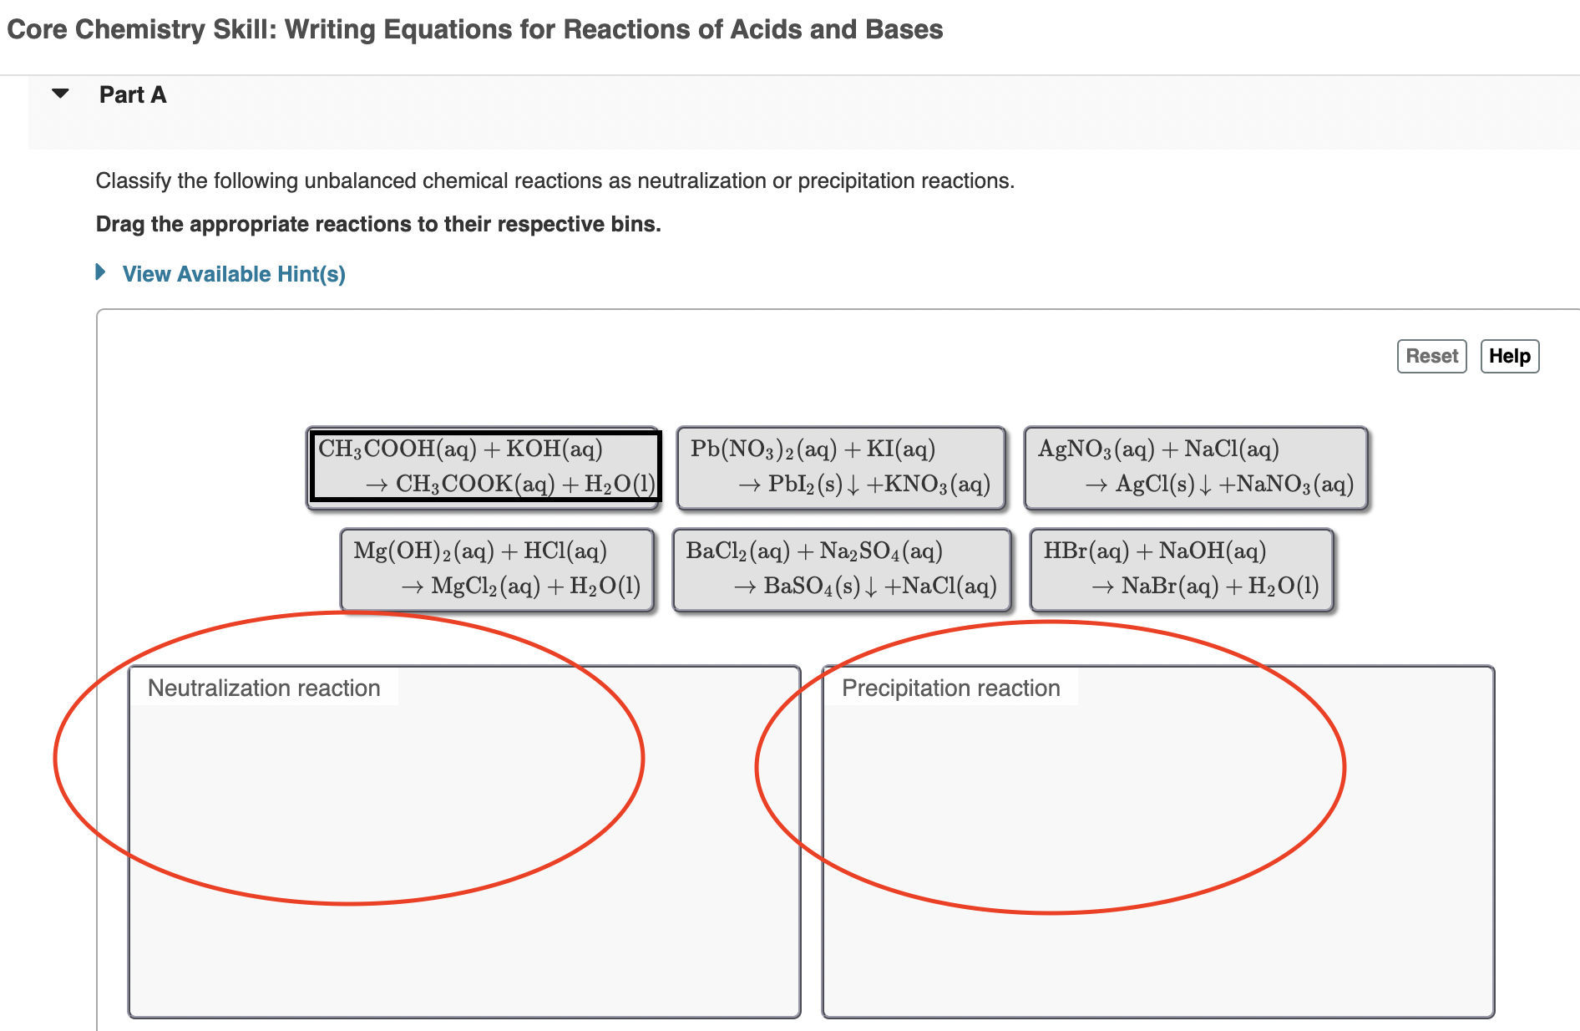Select the BaCl2 + Na2SO4 reaction tile
Screen dimensions: 1580x1031
click(841, 569)
